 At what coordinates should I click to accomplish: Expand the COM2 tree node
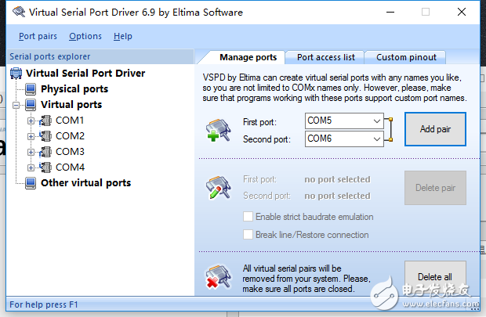31,136
